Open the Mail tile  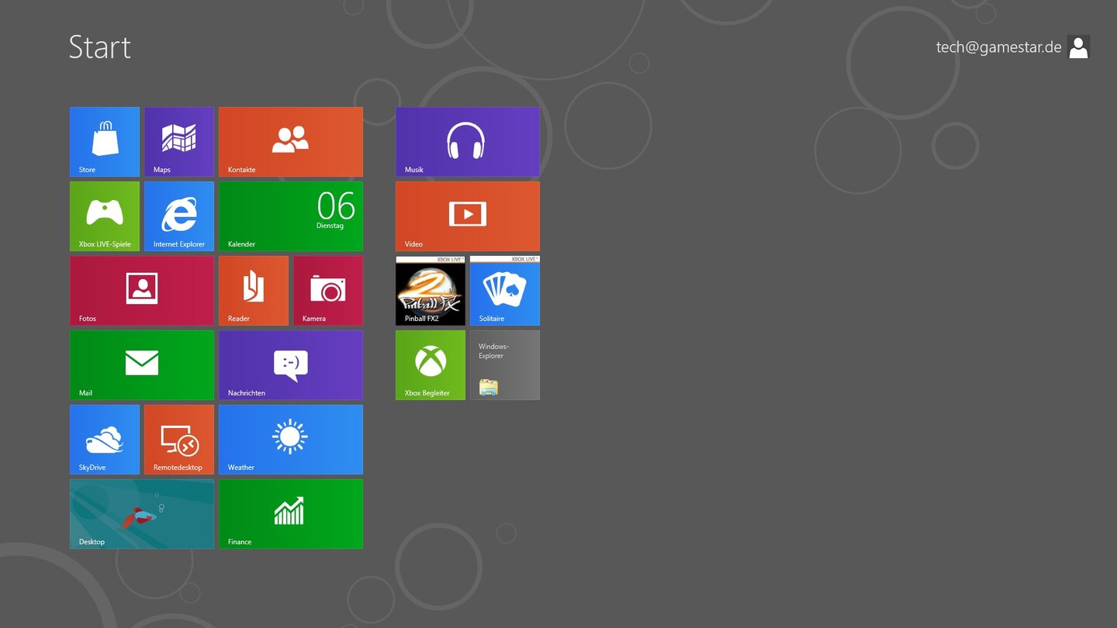tap(142, 365)
